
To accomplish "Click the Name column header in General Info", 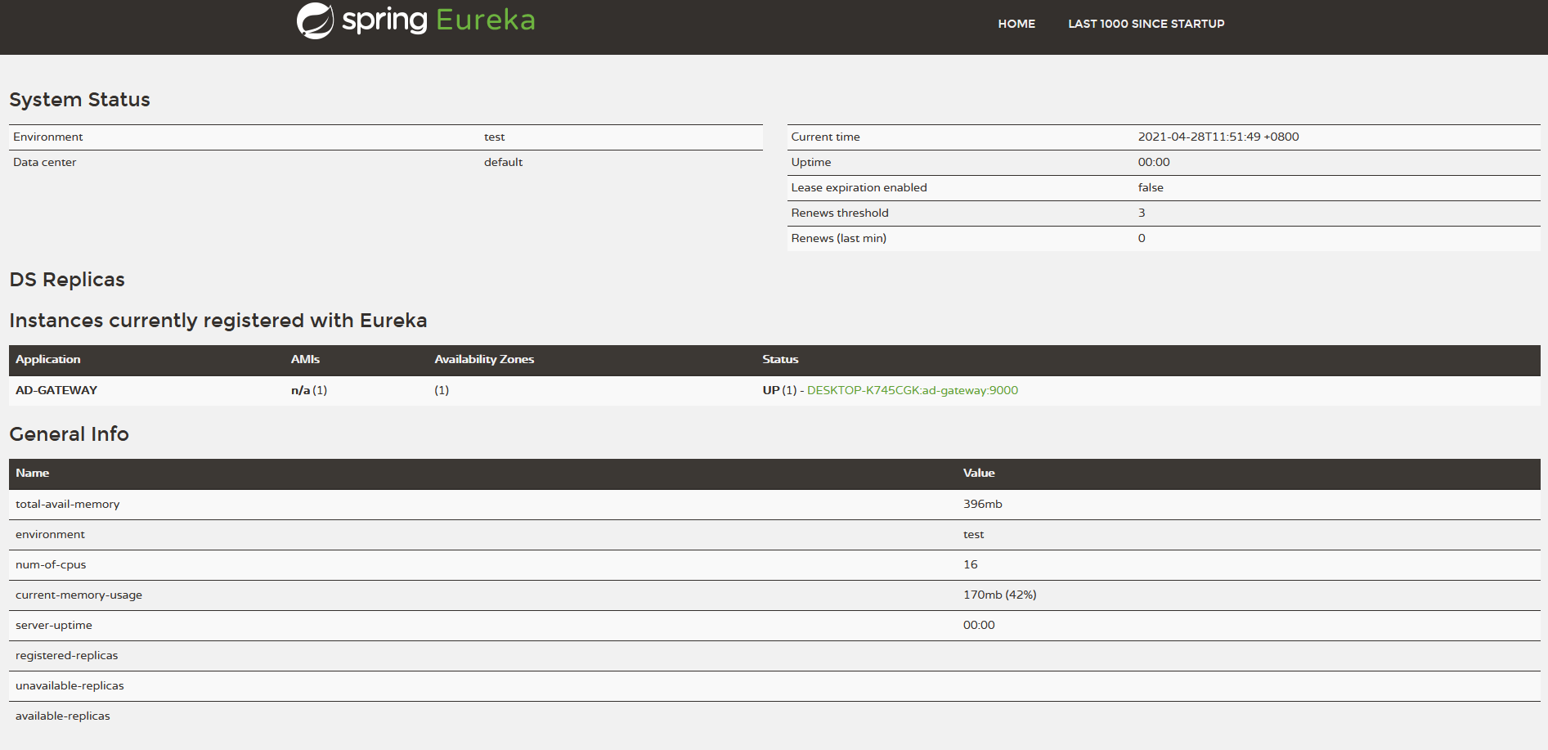I will tap(33, 473).
